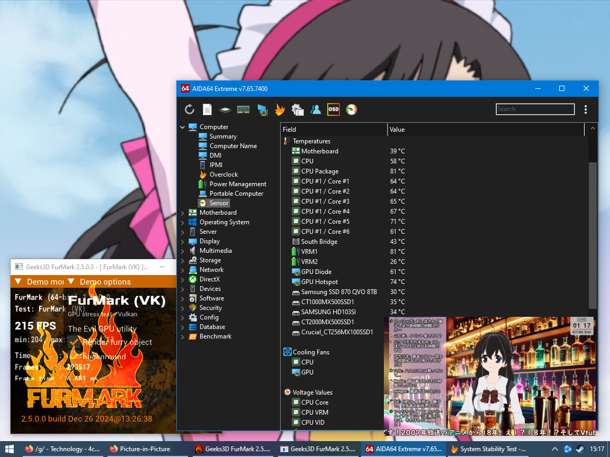This screenshot has height=457, width=610.
Task: Click the memory module icon in AIDA64 toolbar
Action: click(243, 109)
